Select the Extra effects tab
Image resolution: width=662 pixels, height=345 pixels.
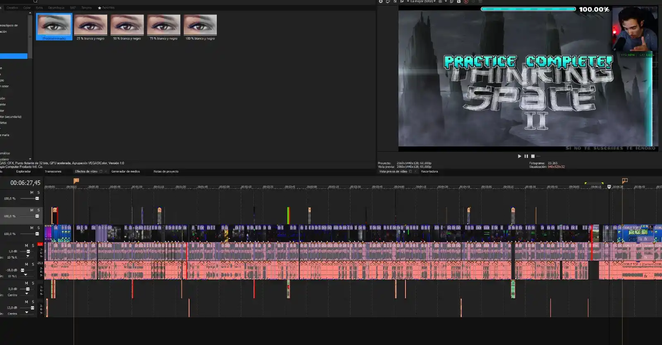[39, 8]
